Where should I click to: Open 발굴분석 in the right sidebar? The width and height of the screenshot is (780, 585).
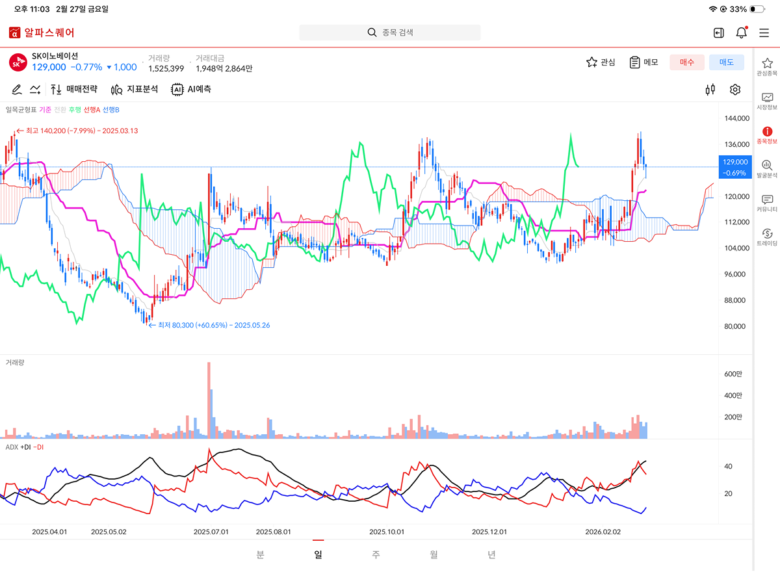point(767,169)
